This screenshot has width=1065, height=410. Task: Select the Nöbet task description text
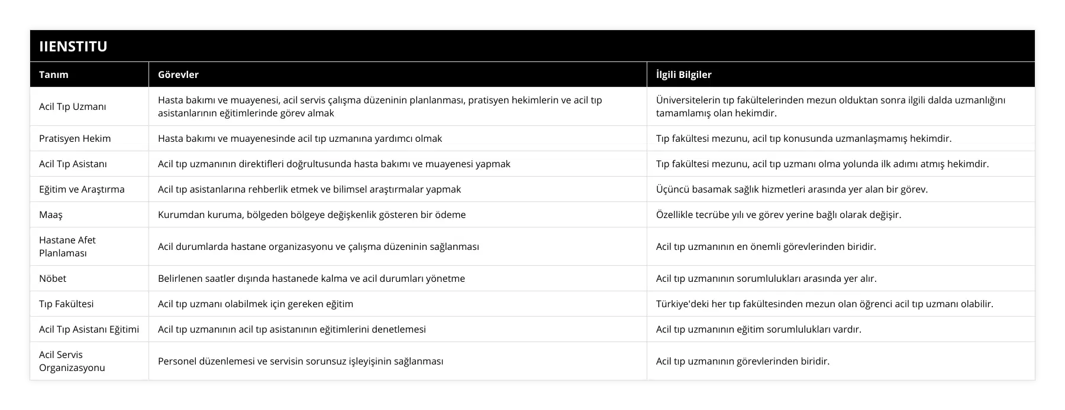(x=311, y=278)
